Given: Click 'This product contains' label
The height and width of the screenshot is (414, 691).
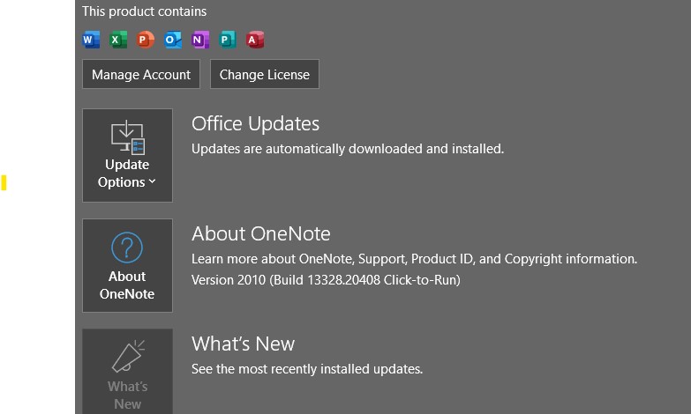Looking at the screenshot, I should pyautogui.click(x=144, y=11).
